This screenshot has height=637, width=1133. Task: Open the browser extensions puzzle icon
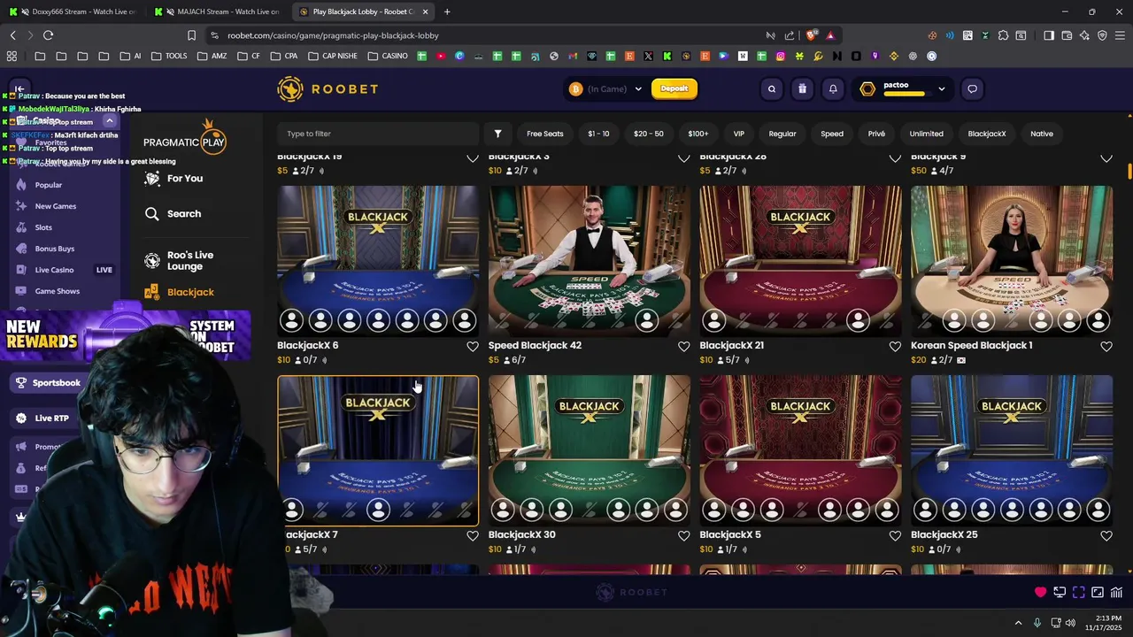(x=1003, y=35)
